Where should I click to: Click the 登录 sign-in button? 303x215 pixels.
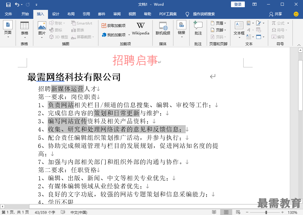(238, 4)
